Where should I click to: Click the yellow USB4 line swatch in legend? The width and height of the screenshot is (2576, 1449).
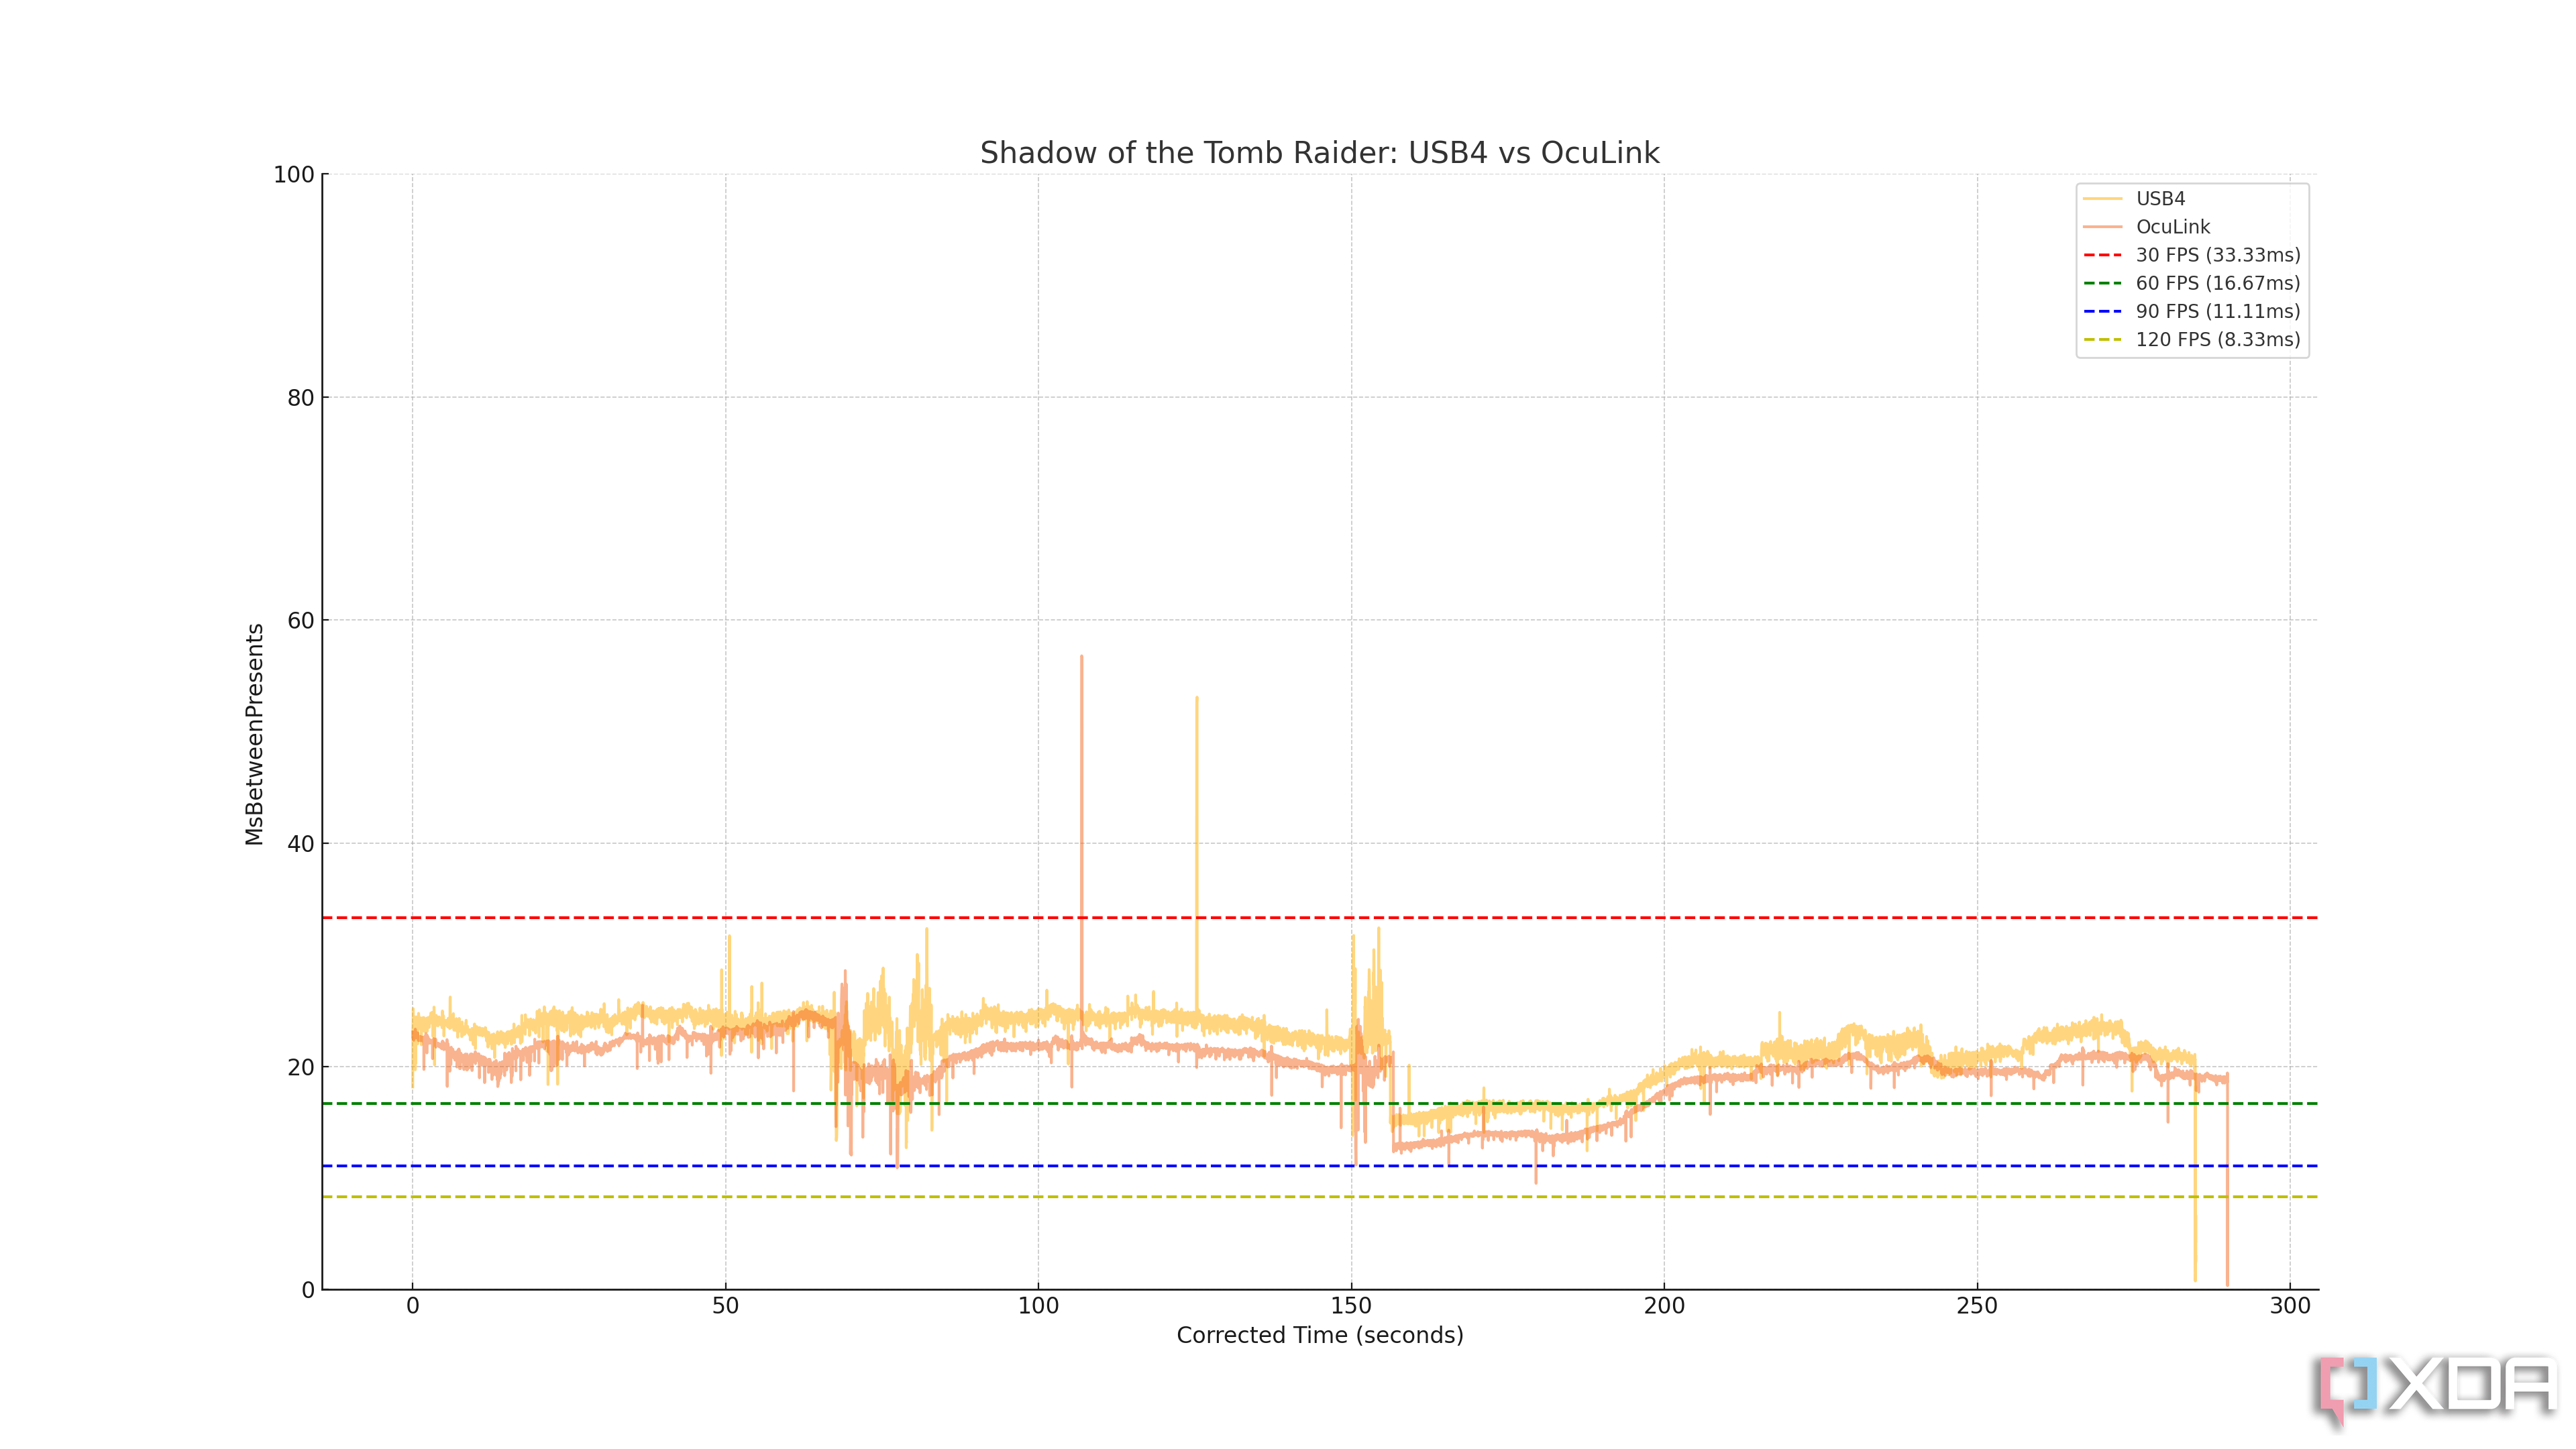pos(2103,199)
